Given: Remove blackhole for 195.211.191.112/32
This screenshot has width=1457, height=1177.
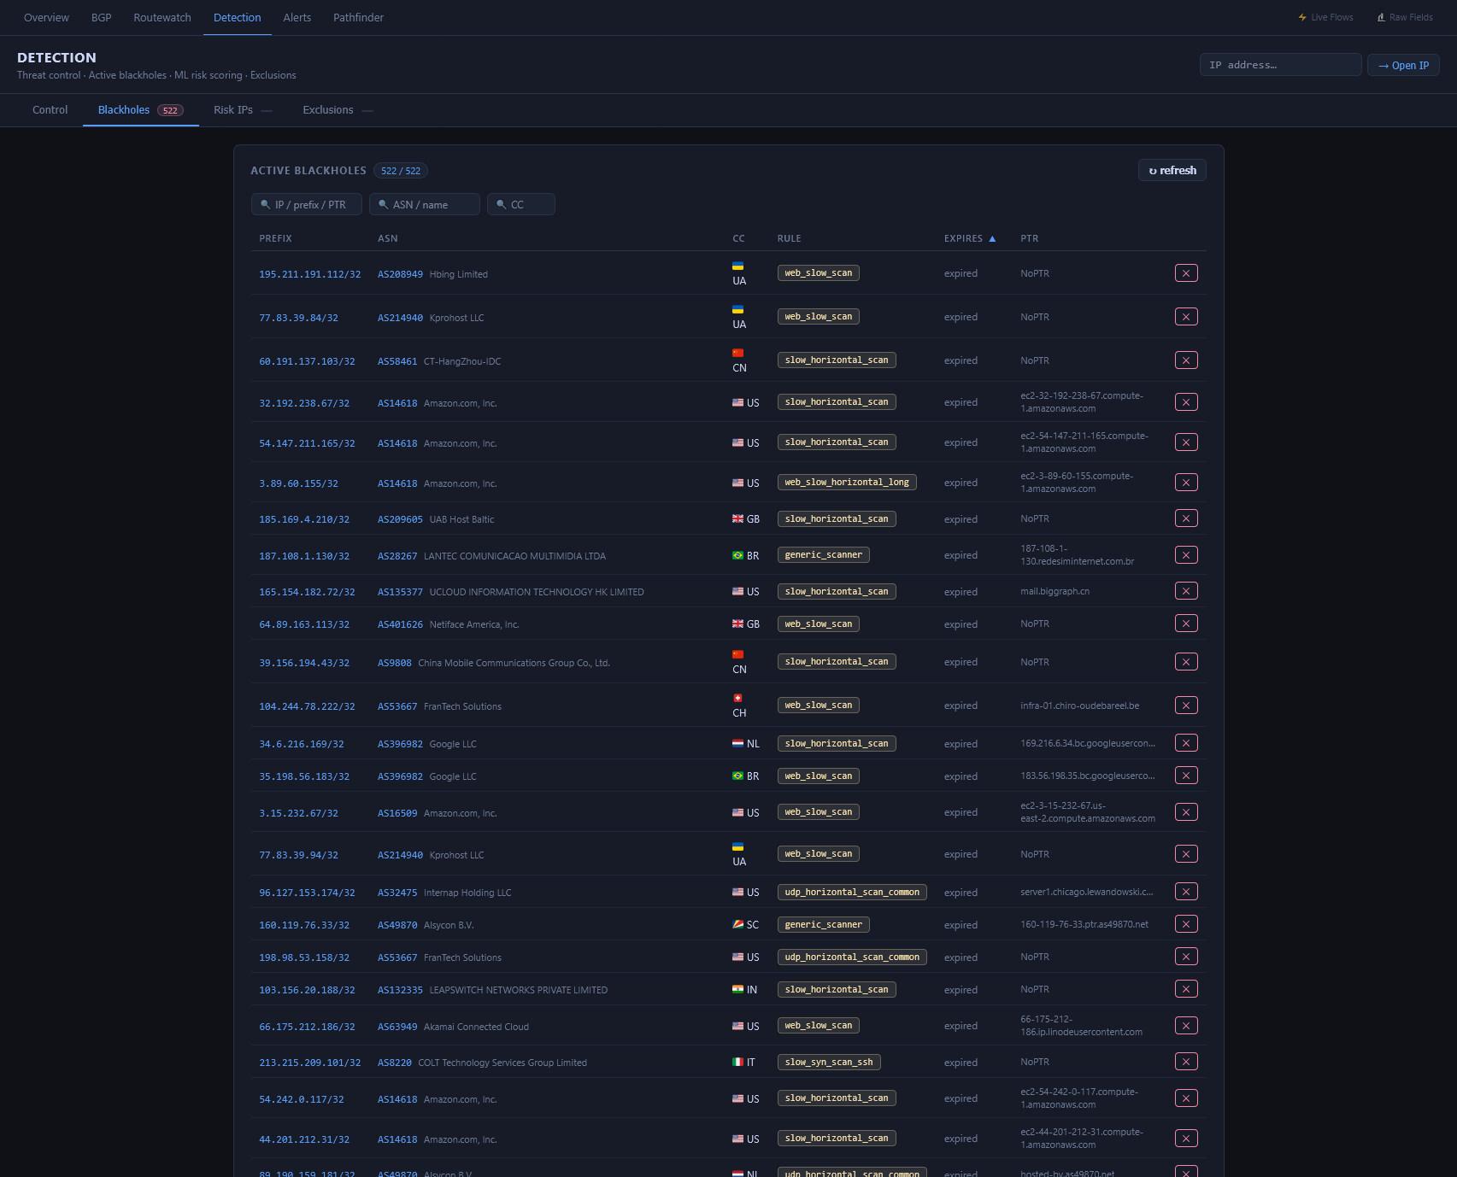Looking at the screenshot, I should pyautogui.click(x=1185, y=273).
